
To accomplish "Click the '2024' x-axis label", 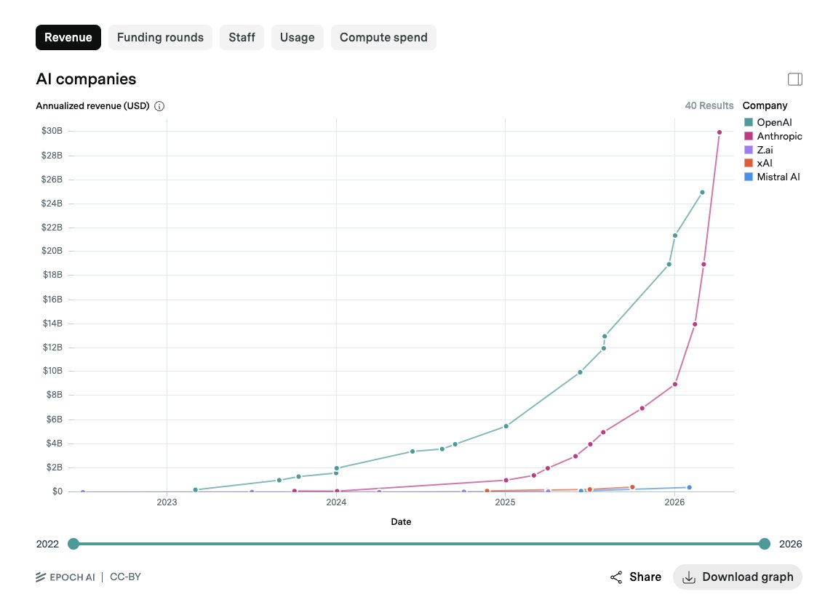I will click(x=336, y=502).
